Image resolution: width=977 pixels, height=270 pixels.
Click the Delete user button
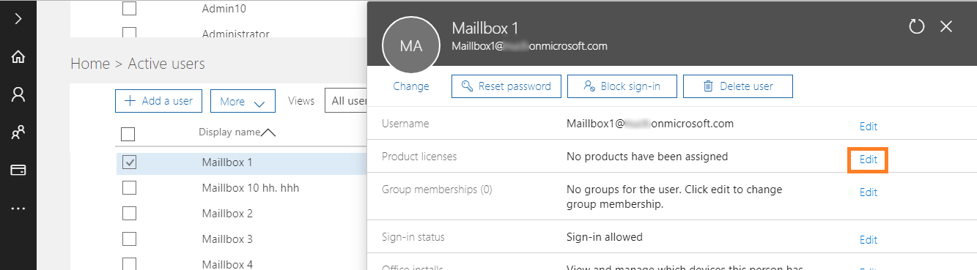point(738,86)
